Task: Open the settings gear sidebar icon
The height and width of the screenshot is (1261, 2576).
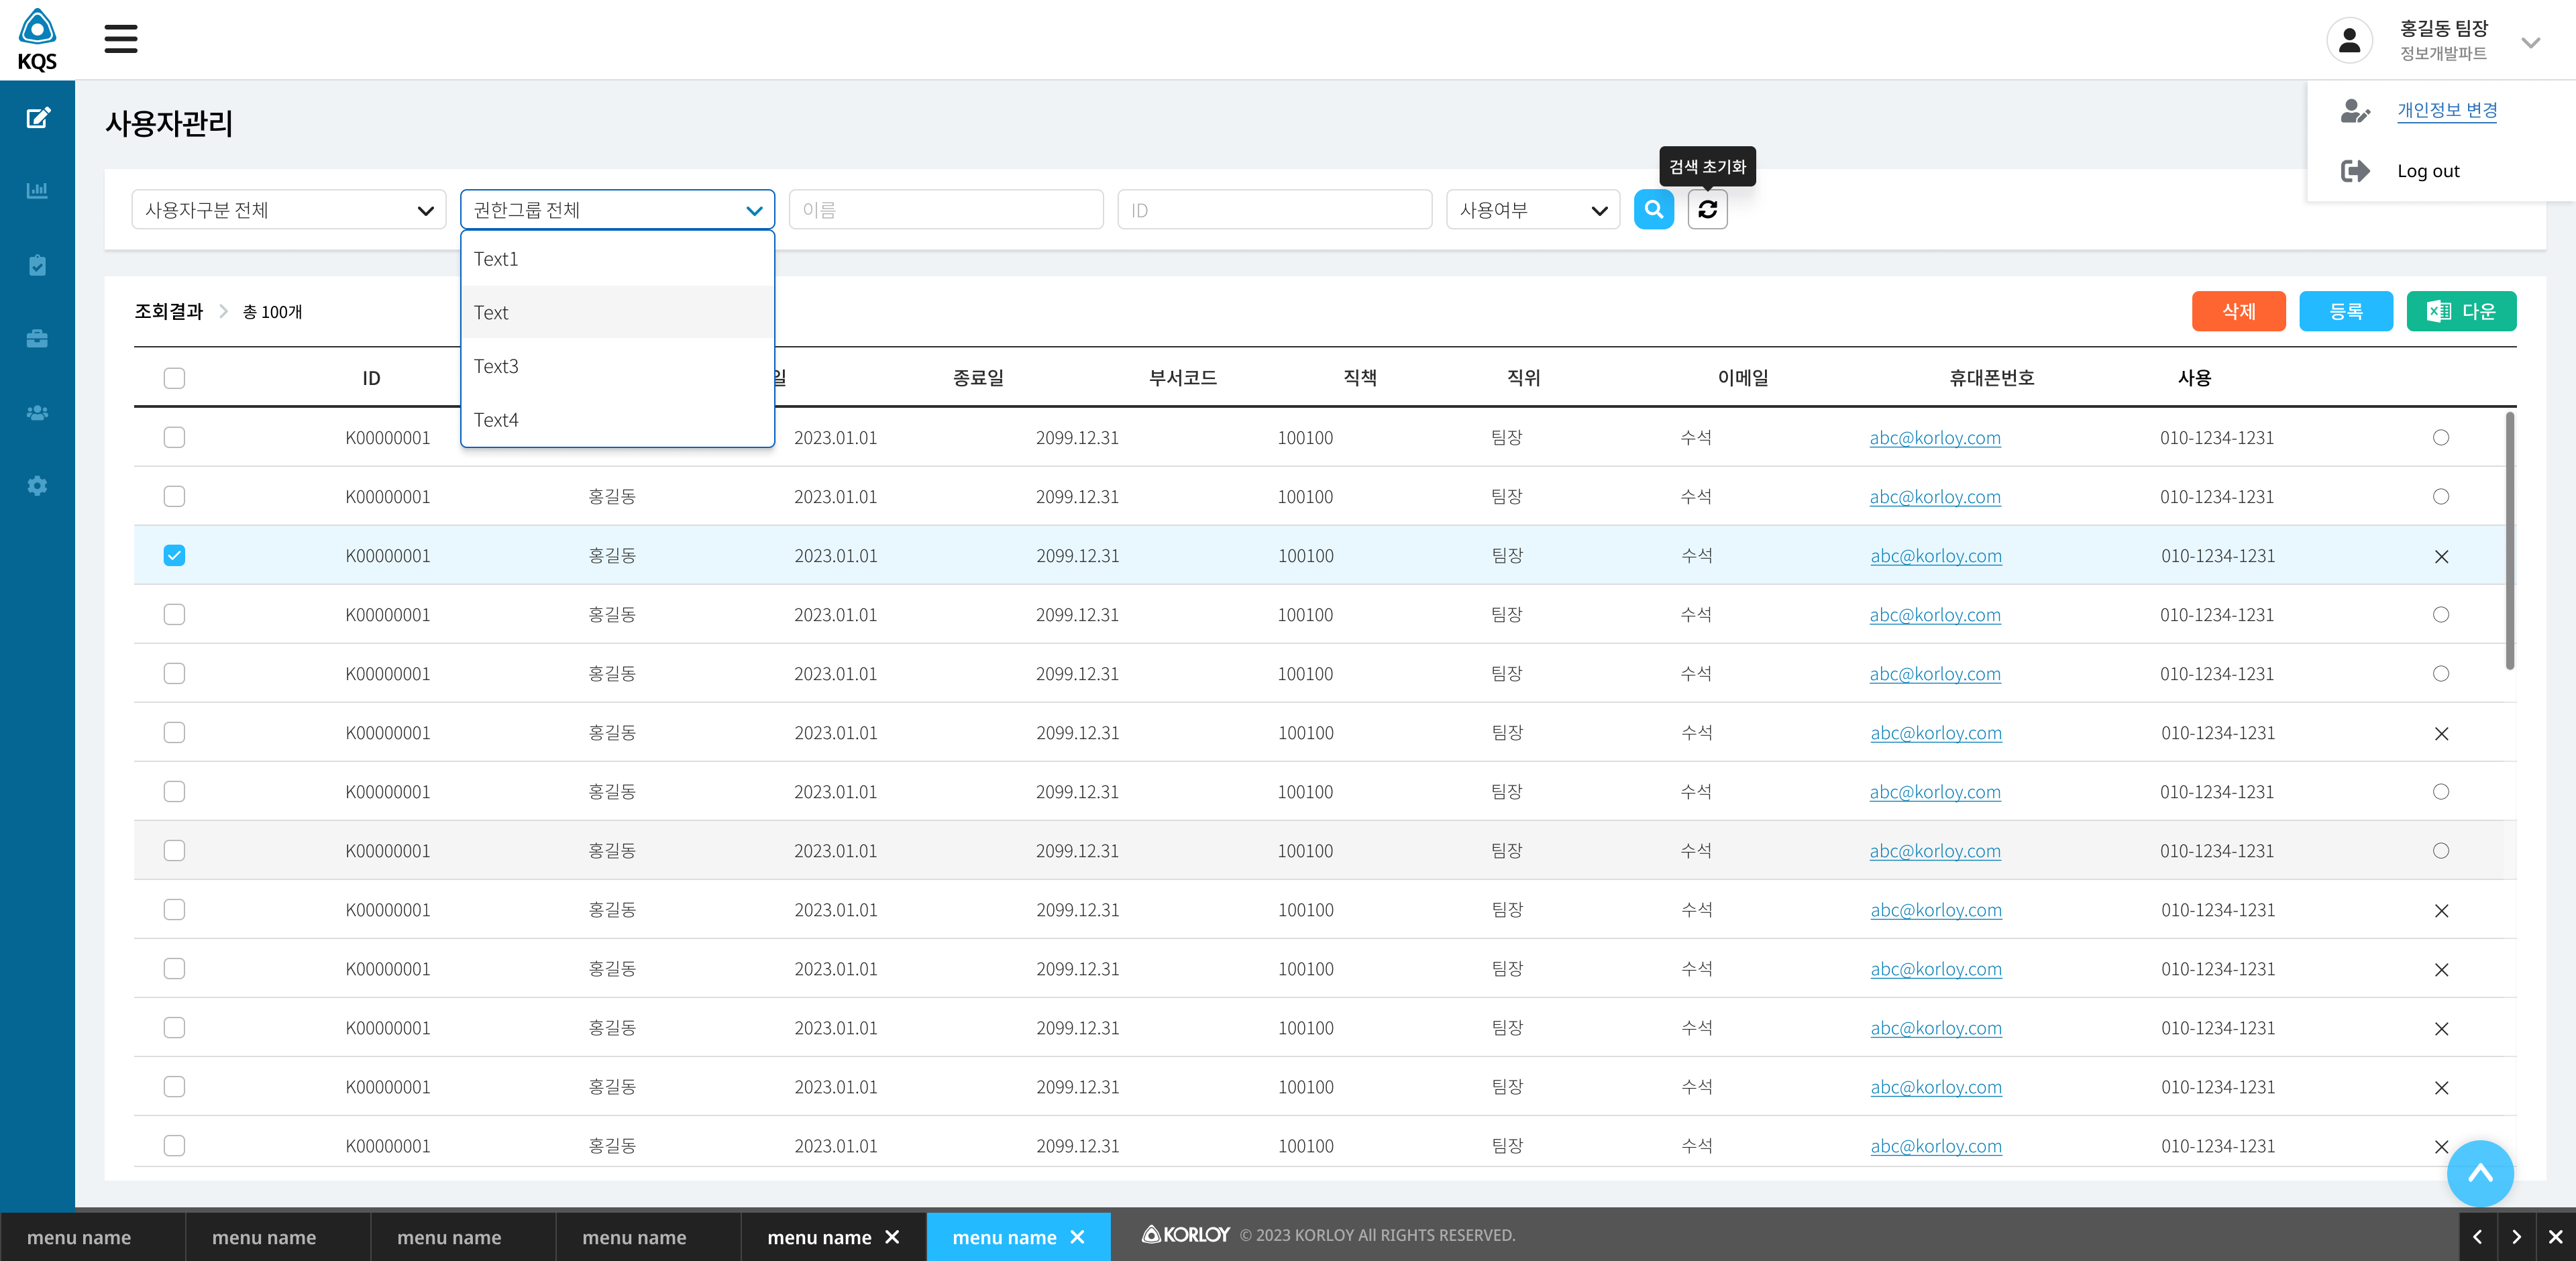Action: click(x=37, y=486)
